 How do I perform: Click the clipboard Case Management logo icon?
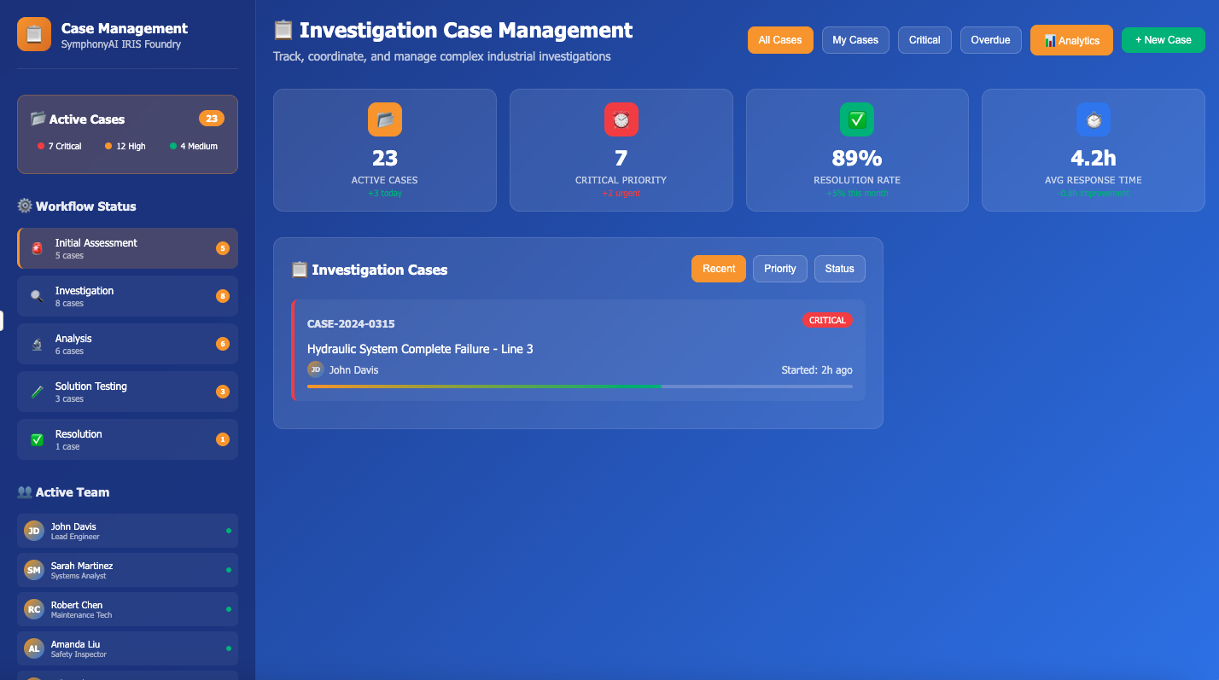34,35
